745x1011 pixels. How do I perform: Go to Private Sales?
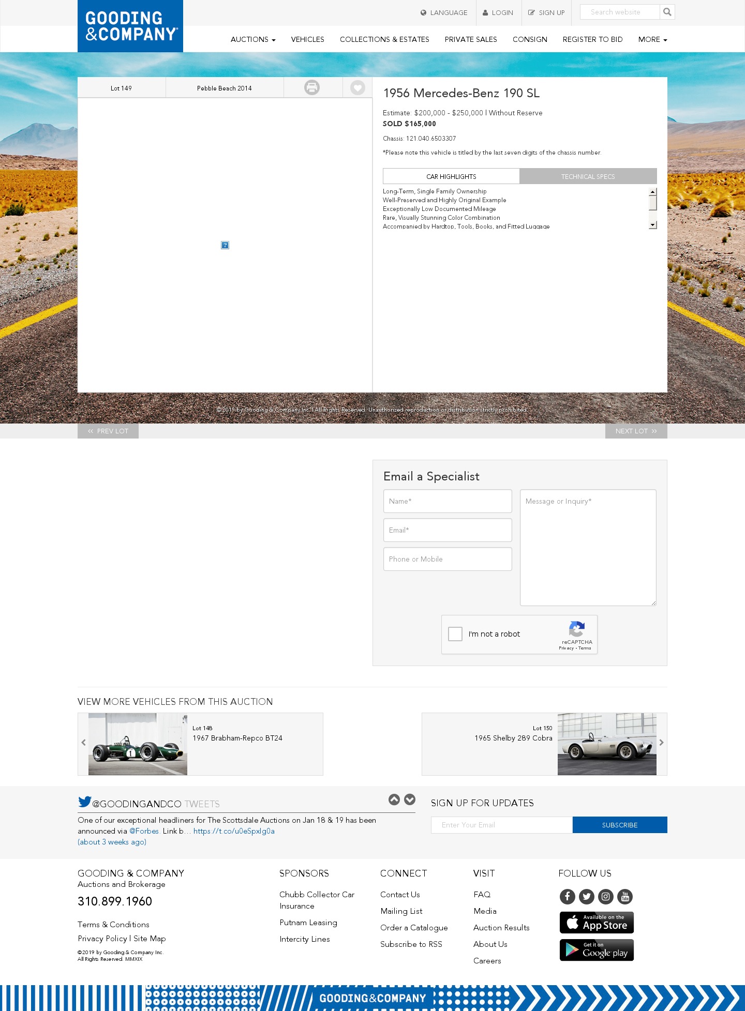(471, 39)
